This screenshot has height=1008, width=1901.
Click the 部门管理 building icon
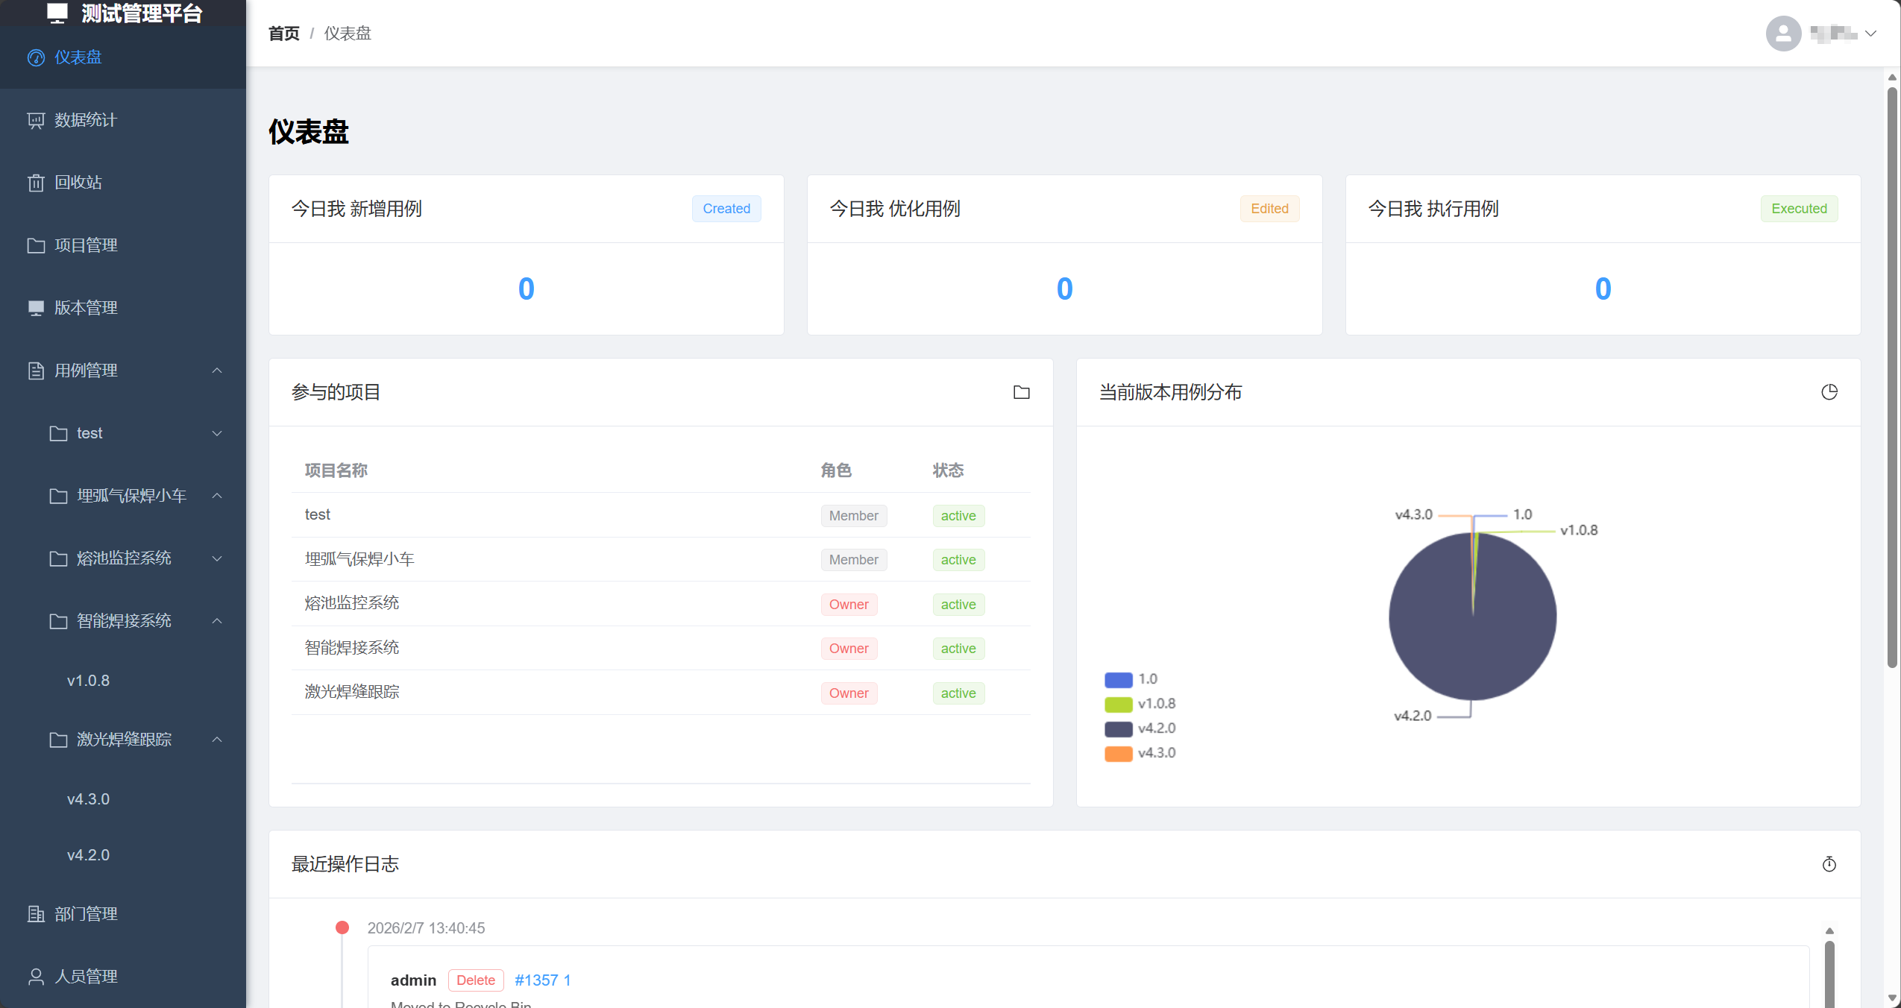click(36, 914)
